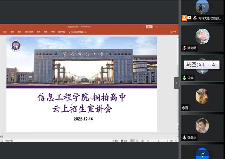Click the 登录 sign-in button in title bar
Image resolution: width=225 pixels, height=159 pixels.
(x=149, y=26)
